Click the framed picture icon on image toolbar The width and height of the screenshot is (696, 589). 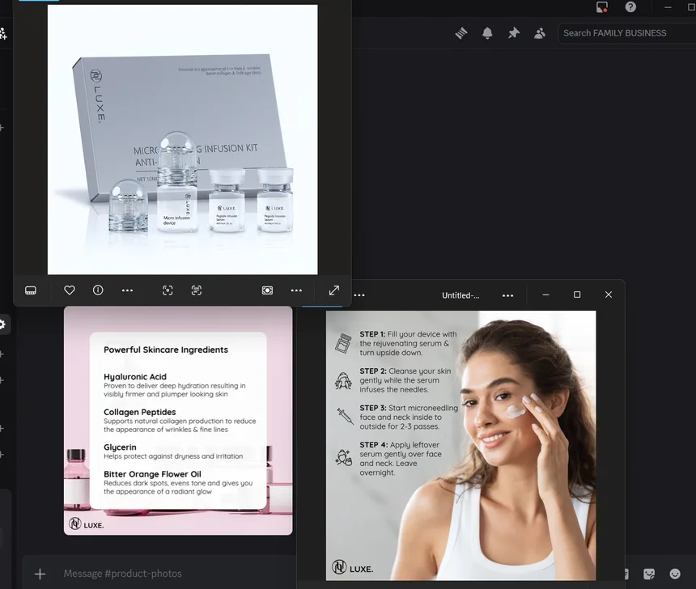point(267,290)
